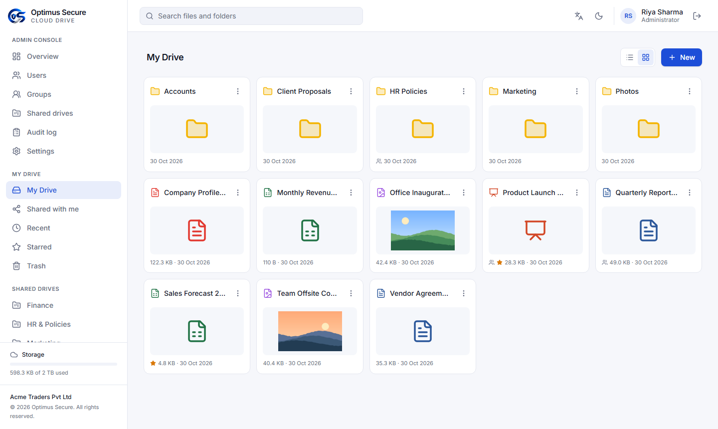The height and width of the screenshot is (429, 718).
Task: Click the Settings gear icon
Action: click(x=16, y=151)
